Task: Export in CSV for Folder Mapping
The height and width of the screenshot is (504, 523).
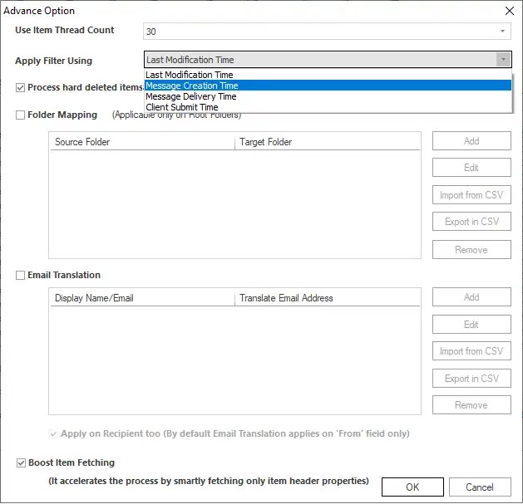Action: [471, 222]
